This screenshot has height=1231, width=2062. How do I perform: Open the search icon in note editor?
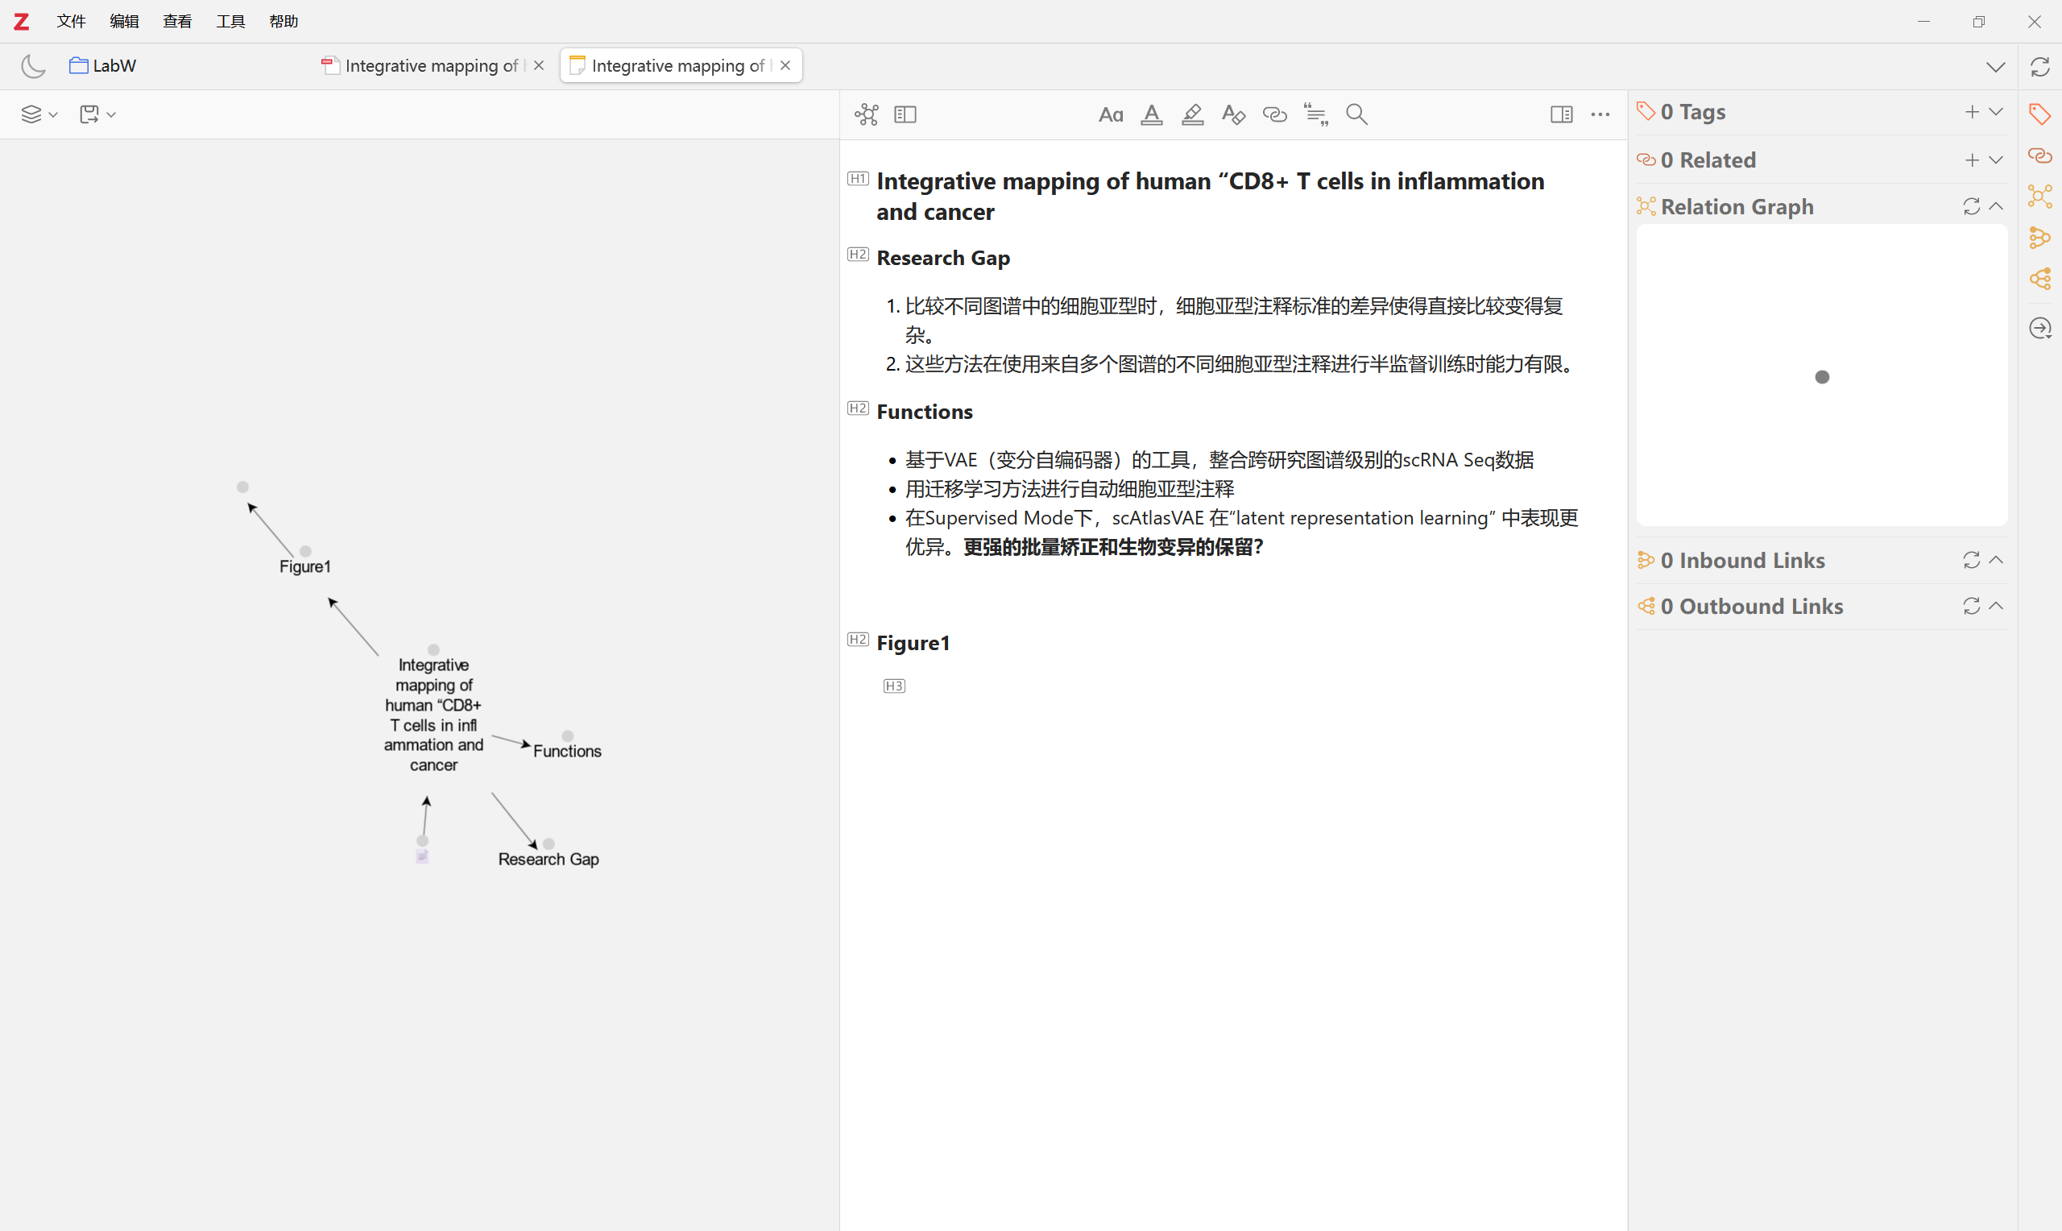[1356, 114]
